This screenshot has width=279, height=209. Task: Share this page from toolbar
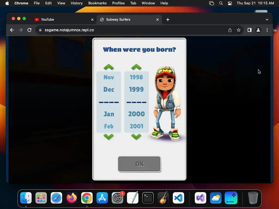230,30
